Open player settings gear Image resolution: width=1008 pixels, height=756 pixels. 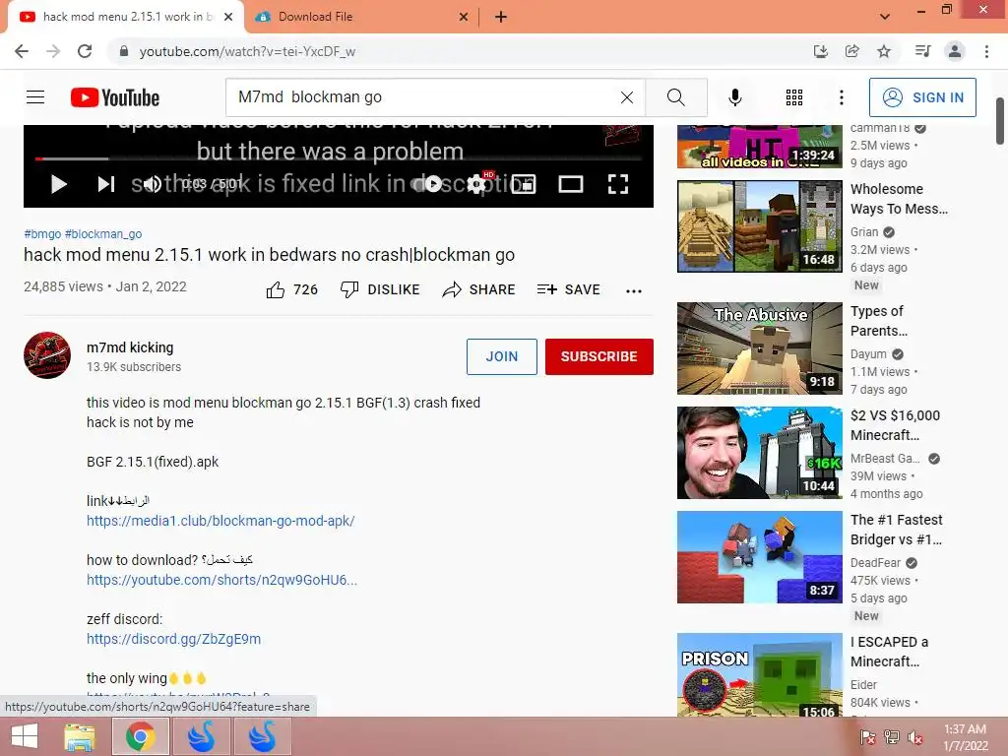point(476,184)
